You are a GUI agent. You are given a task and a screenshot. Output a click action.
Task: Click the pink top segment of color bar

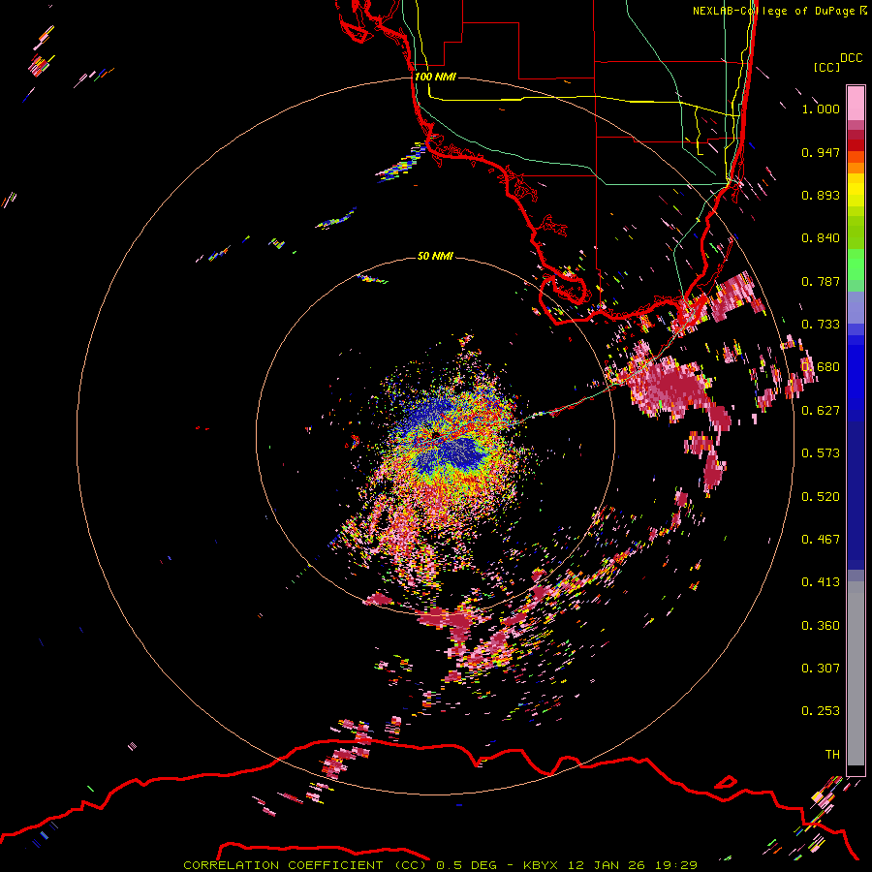coord(856,103)
